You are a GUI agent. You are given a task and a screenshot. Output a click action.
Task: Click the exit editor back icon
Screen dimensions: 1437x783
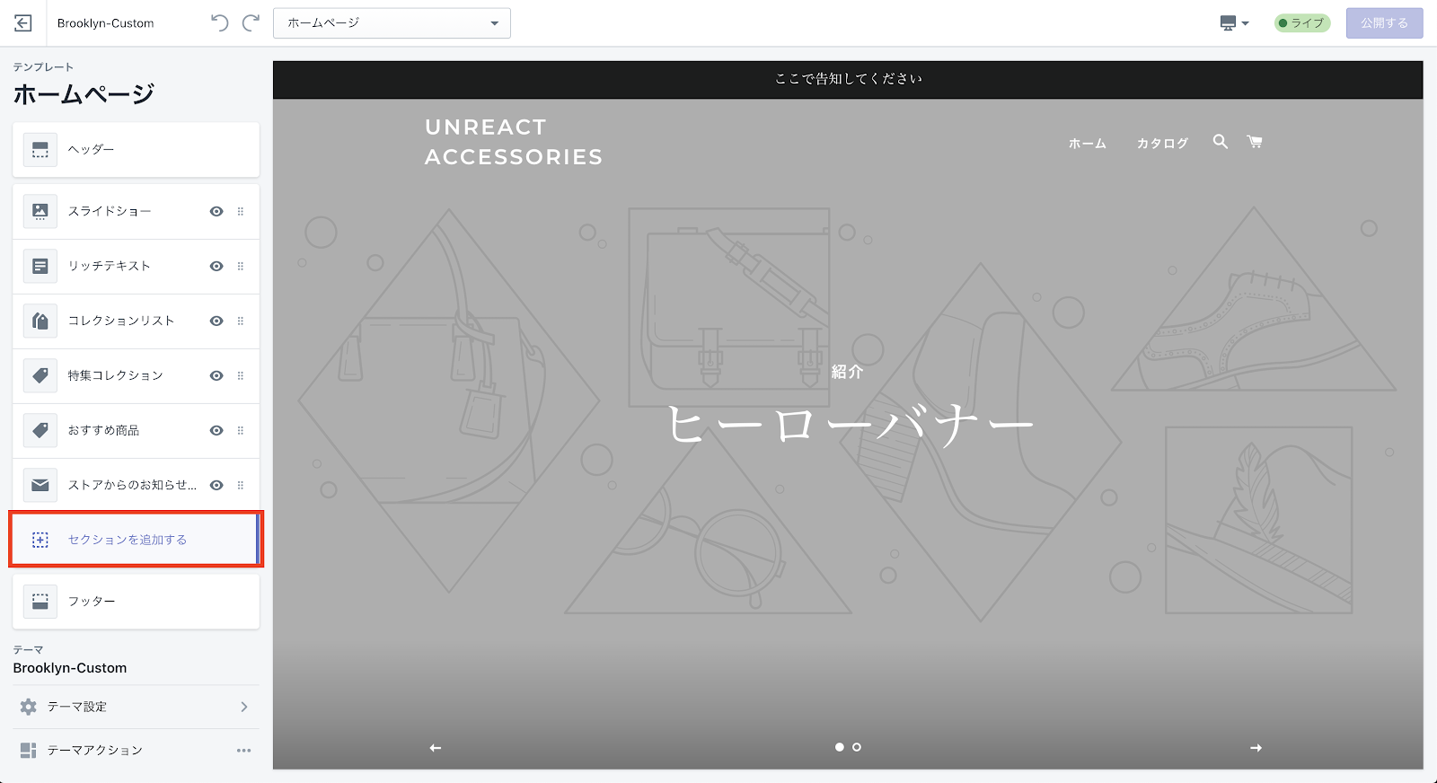point(23,23)
